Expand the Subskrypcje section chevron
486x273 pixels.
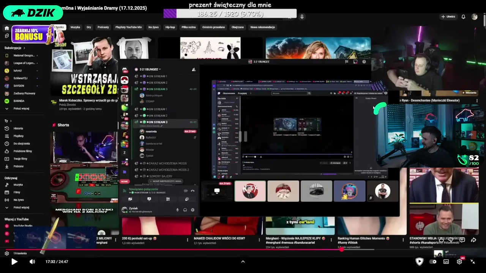24,48
